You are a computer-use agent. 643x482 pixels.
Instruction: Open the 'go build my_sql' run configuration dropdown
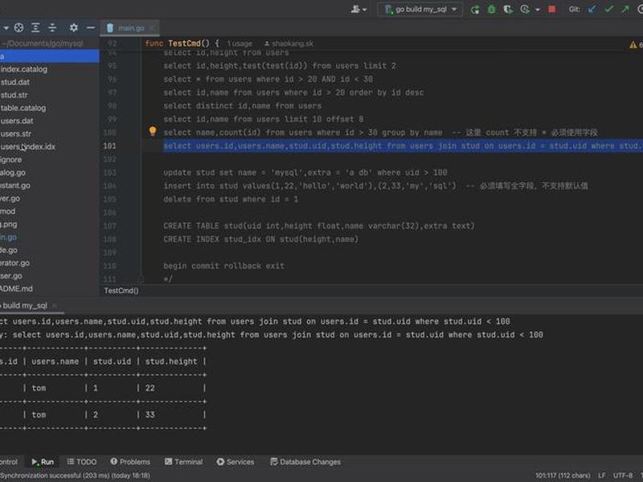pos(420,9)
